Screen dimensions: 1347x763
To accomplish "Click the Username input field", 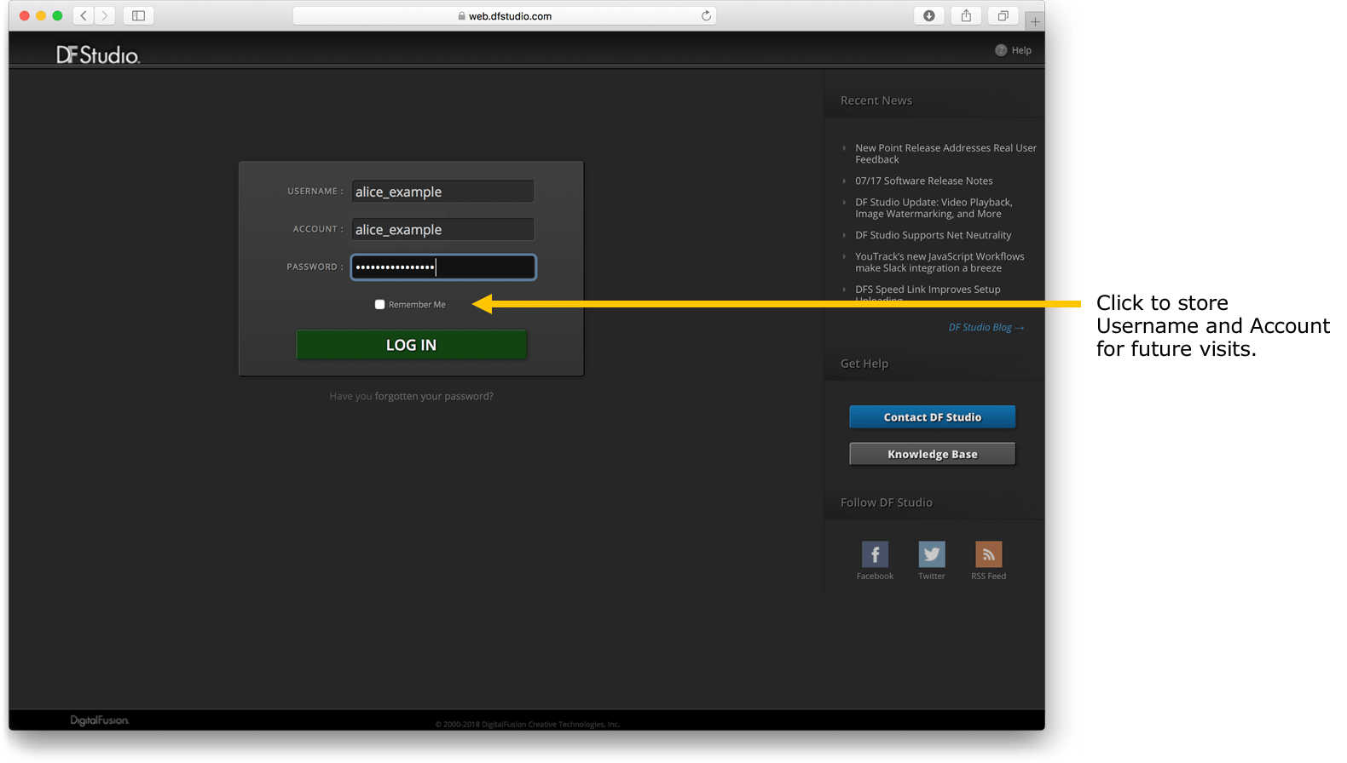I will pyautogui.click(x=443, y=192).
